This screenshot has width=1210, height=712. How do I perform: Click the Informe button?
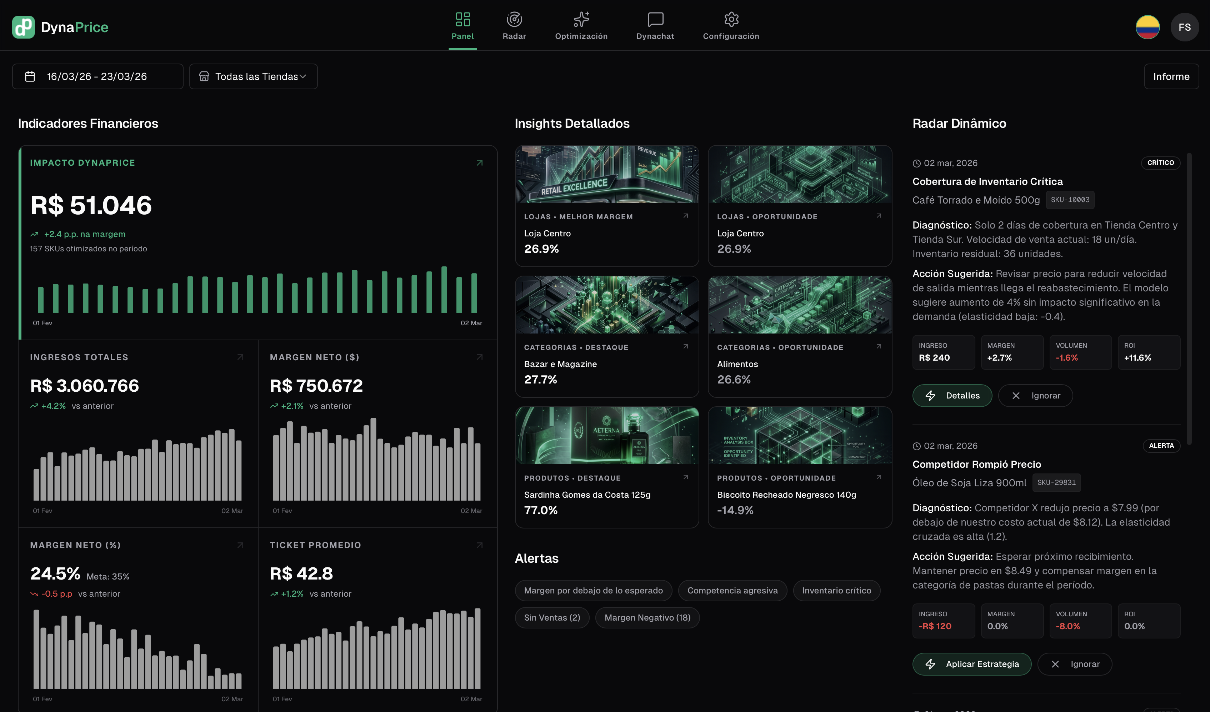(x=1171, y=76)
